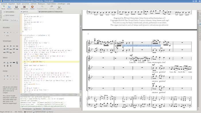Viewport: 201px width, 113px height.
Task: Click the PDF weergeven button
Action: [26, 109]
